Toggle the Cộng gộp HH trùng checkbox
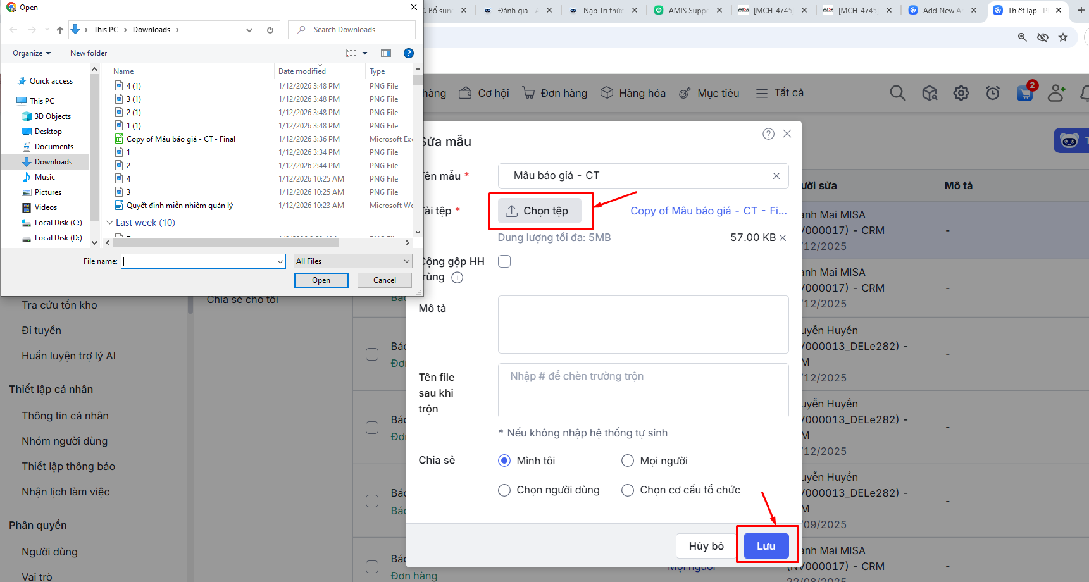This screenshot has width=1089, height=582. pos(504,261)
